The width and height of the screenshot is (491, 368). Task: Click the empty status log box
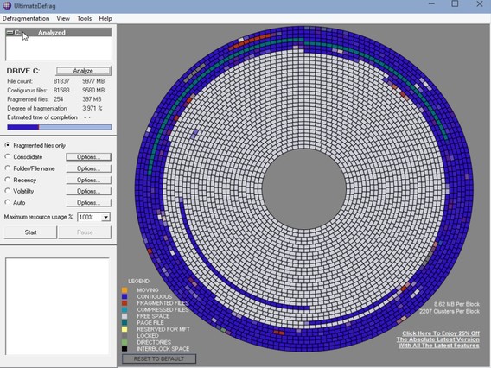click(x=57, y=307)
